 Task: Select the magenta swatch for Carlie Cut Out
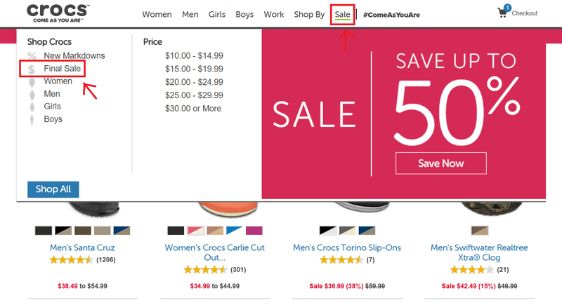(254, 231)
